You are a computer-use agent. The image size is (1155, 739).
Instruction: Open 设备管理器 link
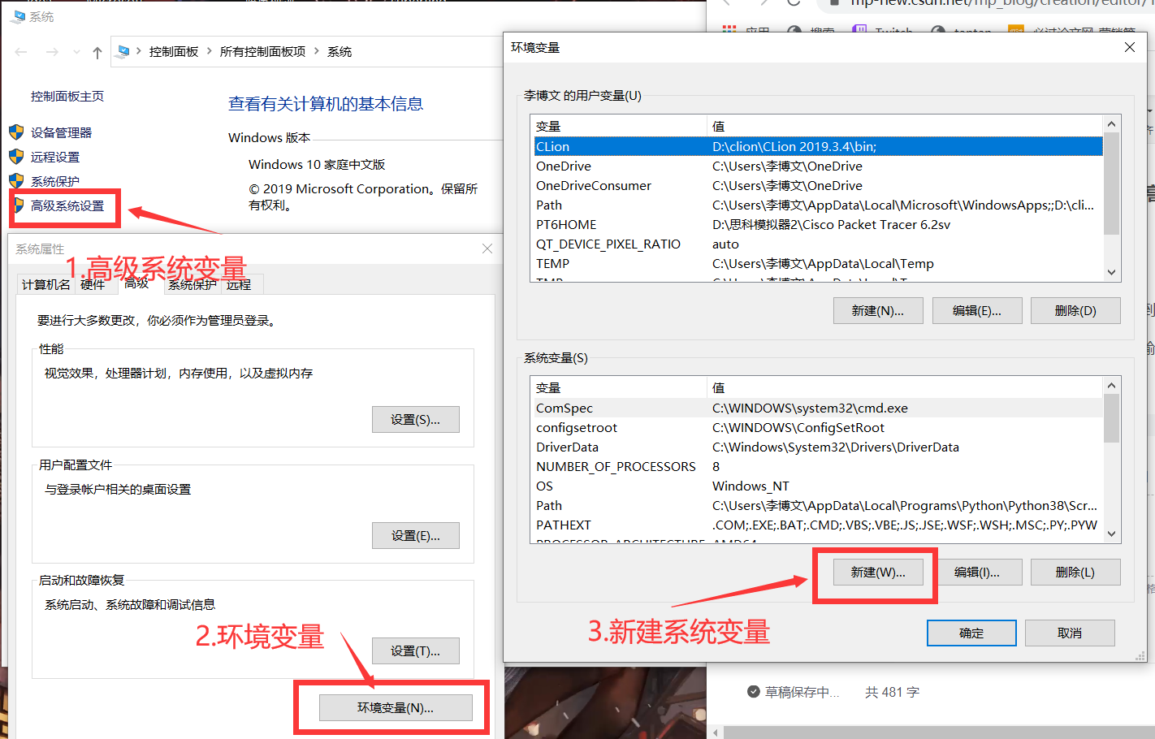61,132
